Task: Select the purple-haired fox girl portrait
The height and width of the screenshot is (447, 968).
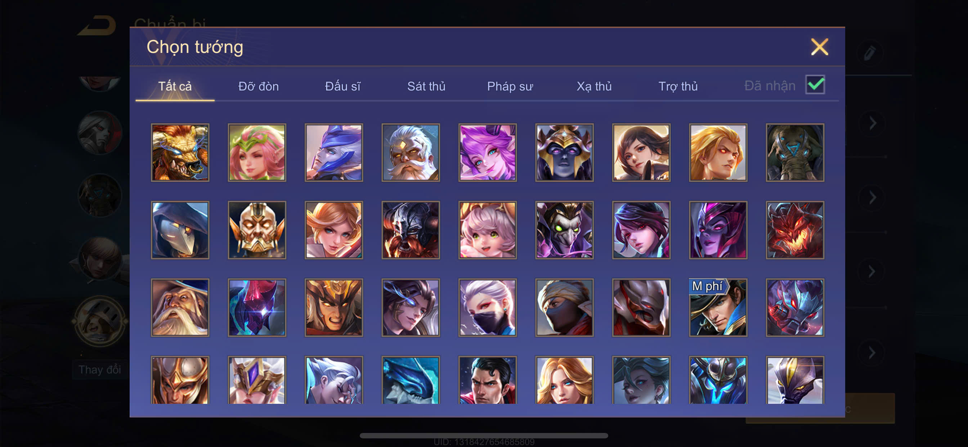Action: (x=487, y=153)
